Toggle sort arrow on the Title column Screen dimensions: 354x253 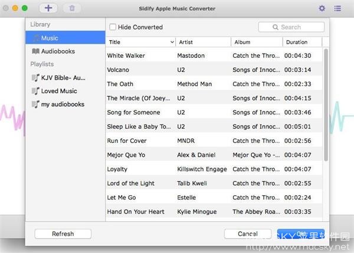[x=172, y=42]
